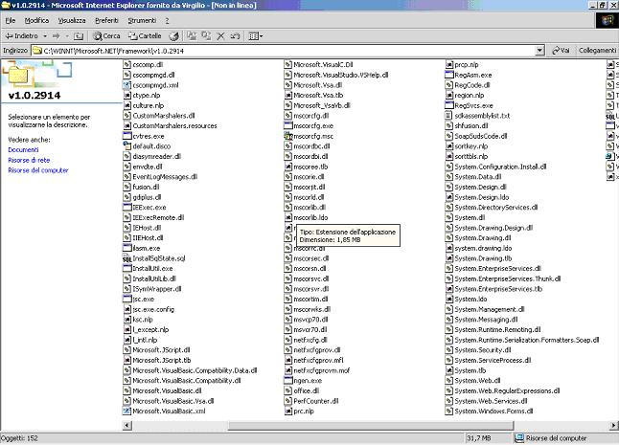Select the netfxcfgprovm.mof file icon
Screen dimensions: 619x445
click(x=287, y=370)
